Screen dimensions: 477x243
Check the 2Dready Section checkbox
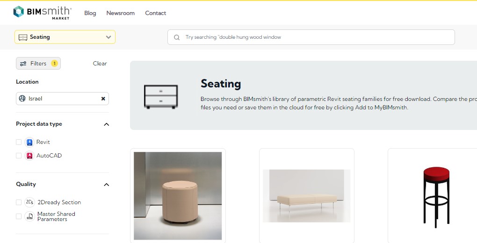(x=19, y=202)
